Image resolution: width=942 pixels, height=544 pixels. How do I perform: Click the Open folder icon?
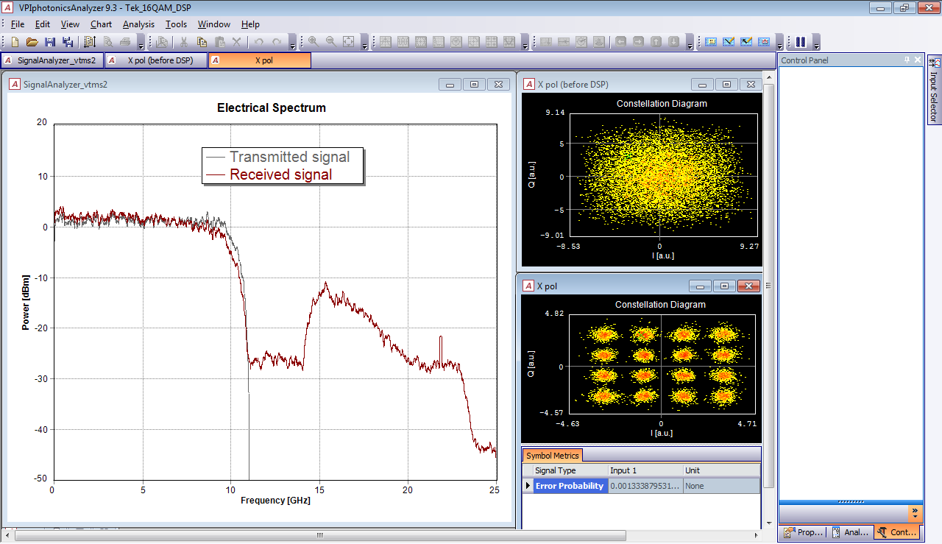click(x=32, y=42)
